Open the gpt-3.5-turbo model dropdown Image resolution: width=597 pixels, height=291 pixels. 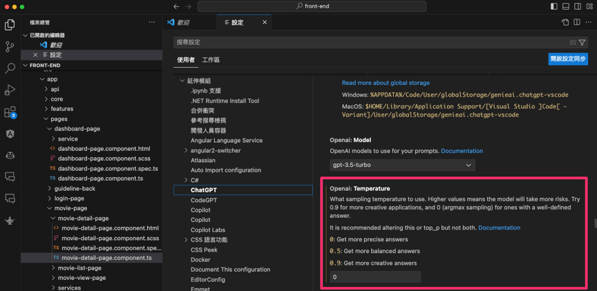pyautogui.click(x=402, y=165)
